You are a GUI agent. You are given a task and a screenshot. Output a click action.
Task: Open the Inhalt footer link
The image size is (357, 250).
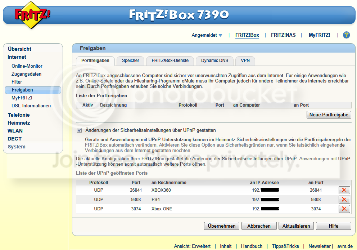coord(226,246)
